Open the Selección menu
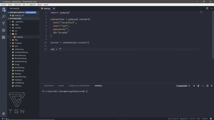Viewport: 214px width, 120px height. (x=17, y=5)
